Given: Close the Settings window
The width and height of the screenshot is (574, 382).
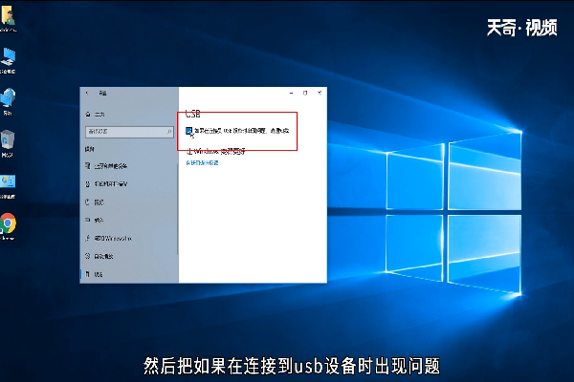Looking at the screenshot, I should pyautogui.click(x=320, y=94).
